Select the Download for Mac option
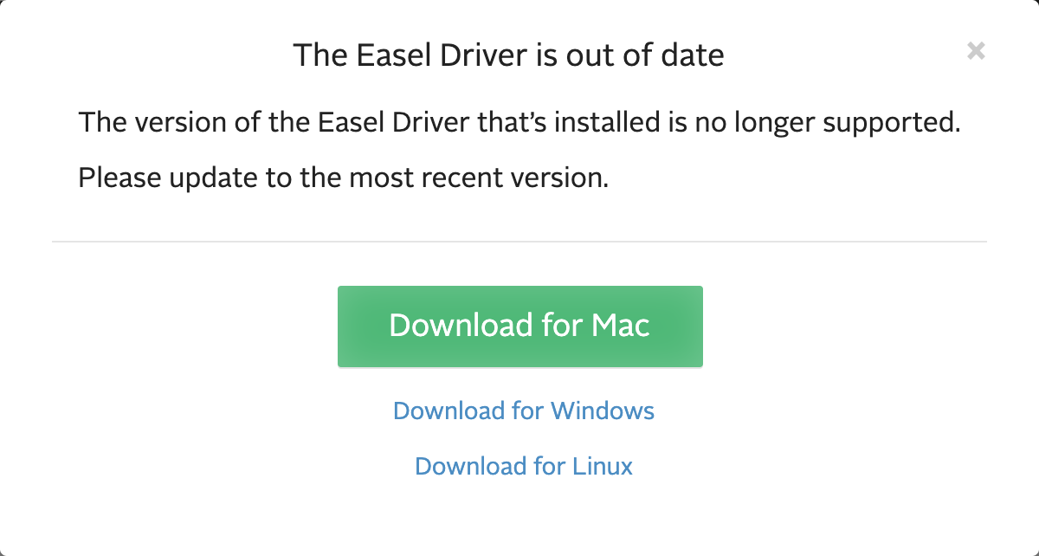 [x=519, y=326]
